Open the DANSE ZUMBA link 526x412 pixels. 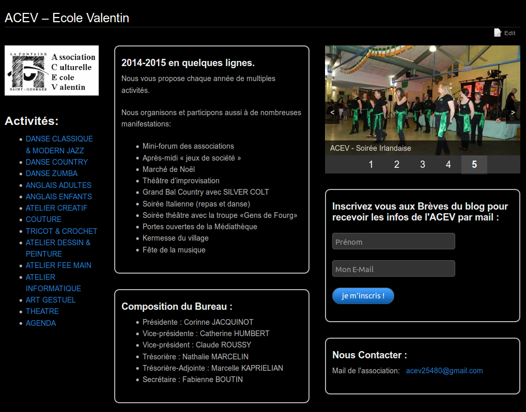pyautogui.click(x=52, y=173)
